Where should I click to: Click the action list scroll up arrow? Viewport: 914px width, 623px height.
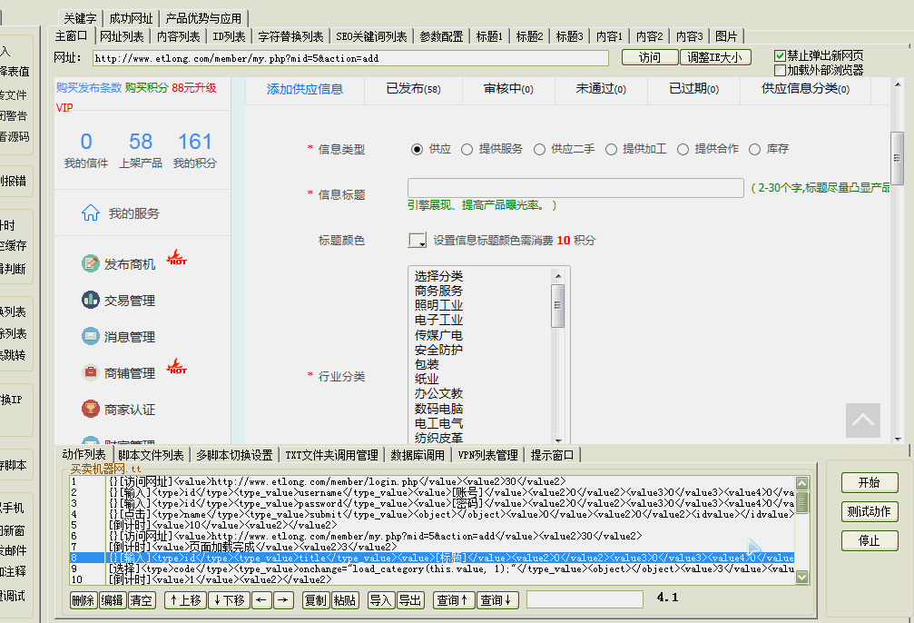[x=802, y=483]
